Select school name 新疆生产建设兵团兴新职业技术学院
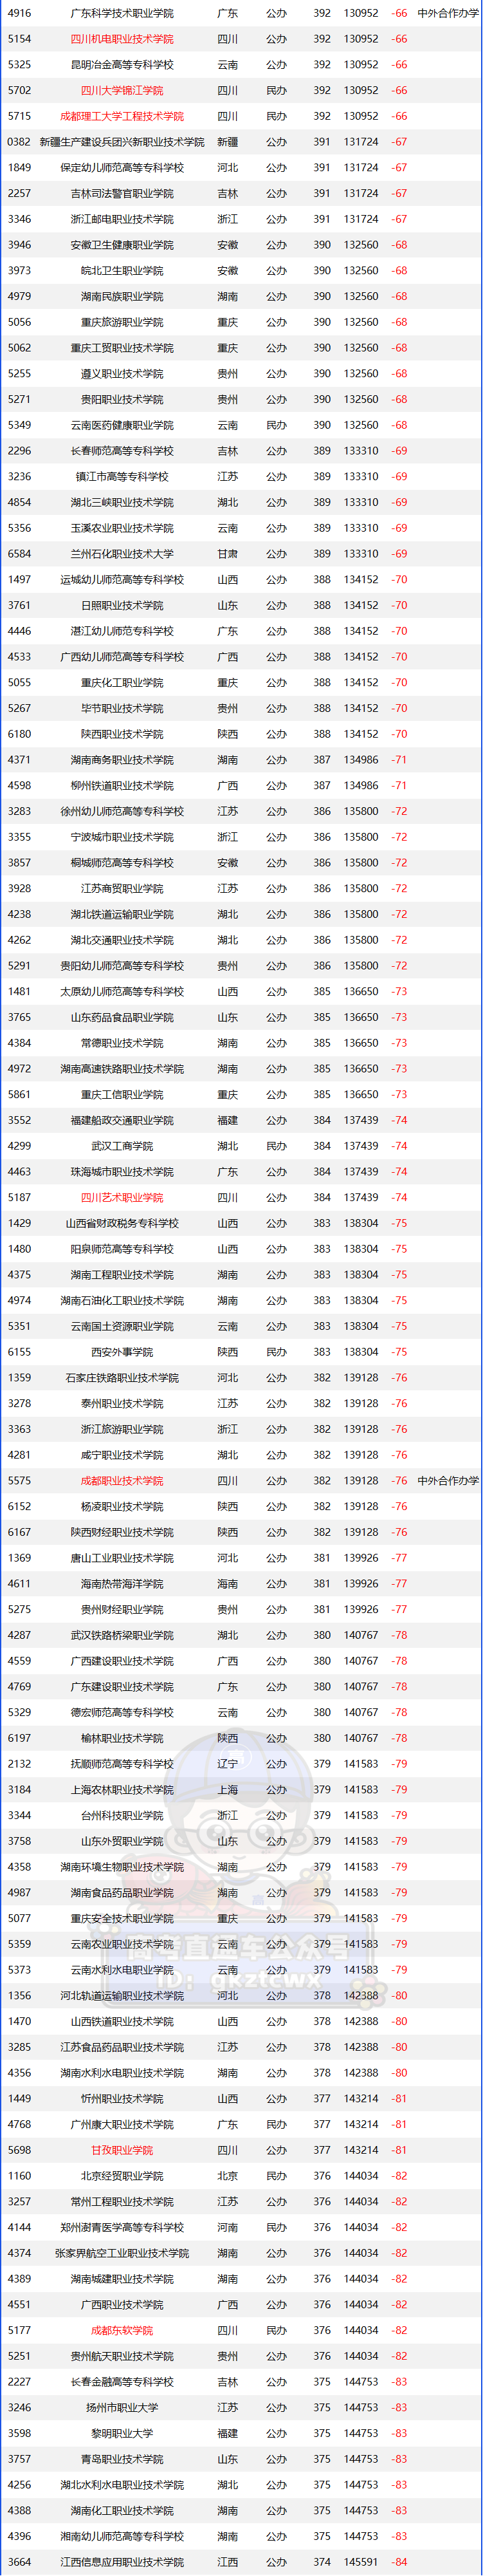483x2576 pixels. pyautogui.click(x=122, y=142)
